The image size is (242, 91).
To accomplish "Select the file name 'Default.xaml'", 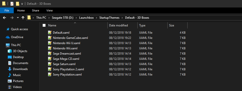I will click(61, 33).
